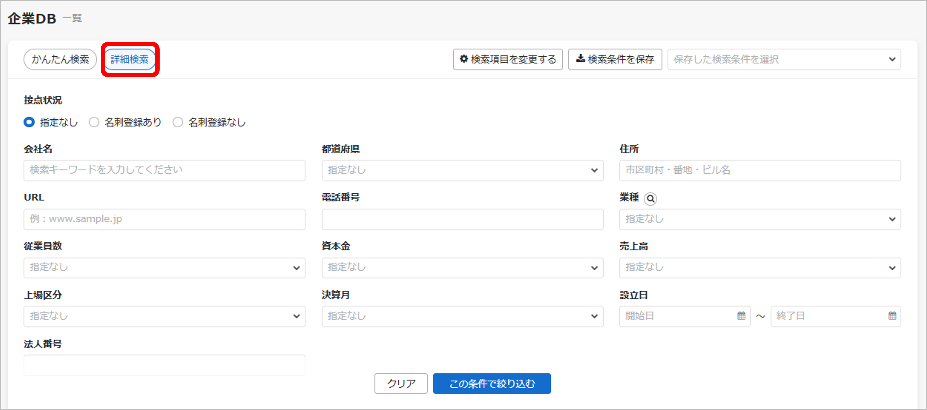Click the この条件で絞り込む button
The height and width of the screenshot is (410, 927).
coord(492,383)
